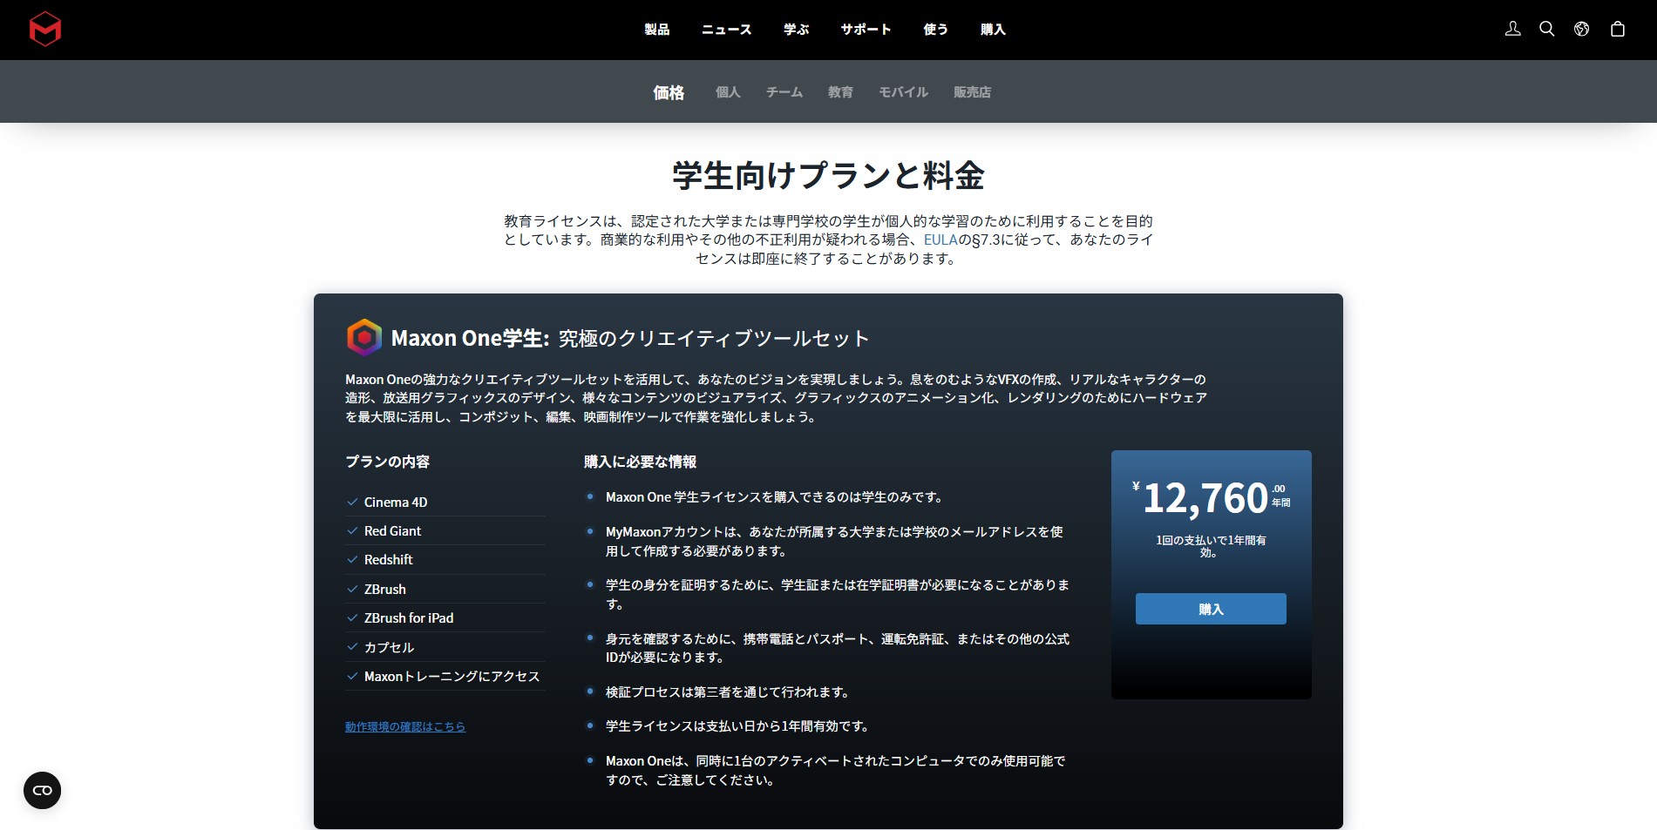The height and width of the screenshot is (830, 1657).
Task: Open the 購入 menu in the top bar
Action: (993, 29)
